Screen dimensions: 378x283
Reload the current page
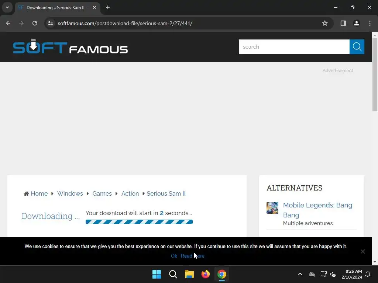(35, 23)
